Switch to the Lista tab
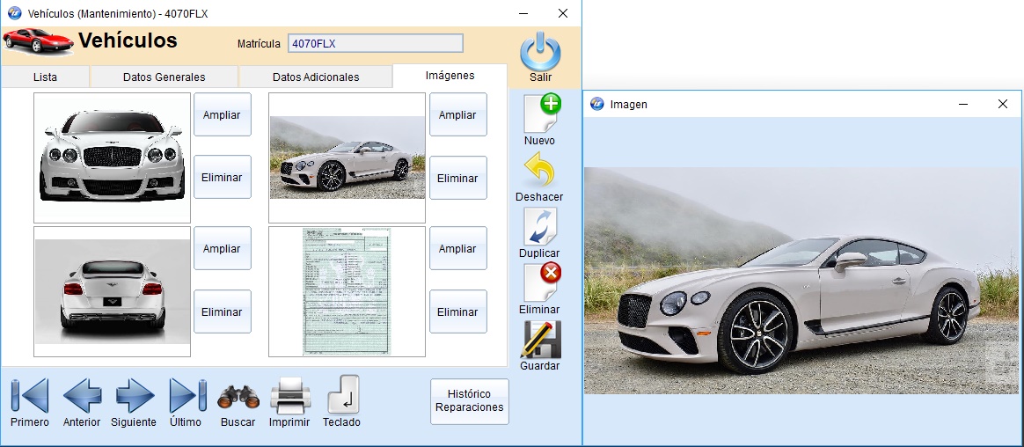This screenshot has width=1024, height=447. click(x=45, y=77)
